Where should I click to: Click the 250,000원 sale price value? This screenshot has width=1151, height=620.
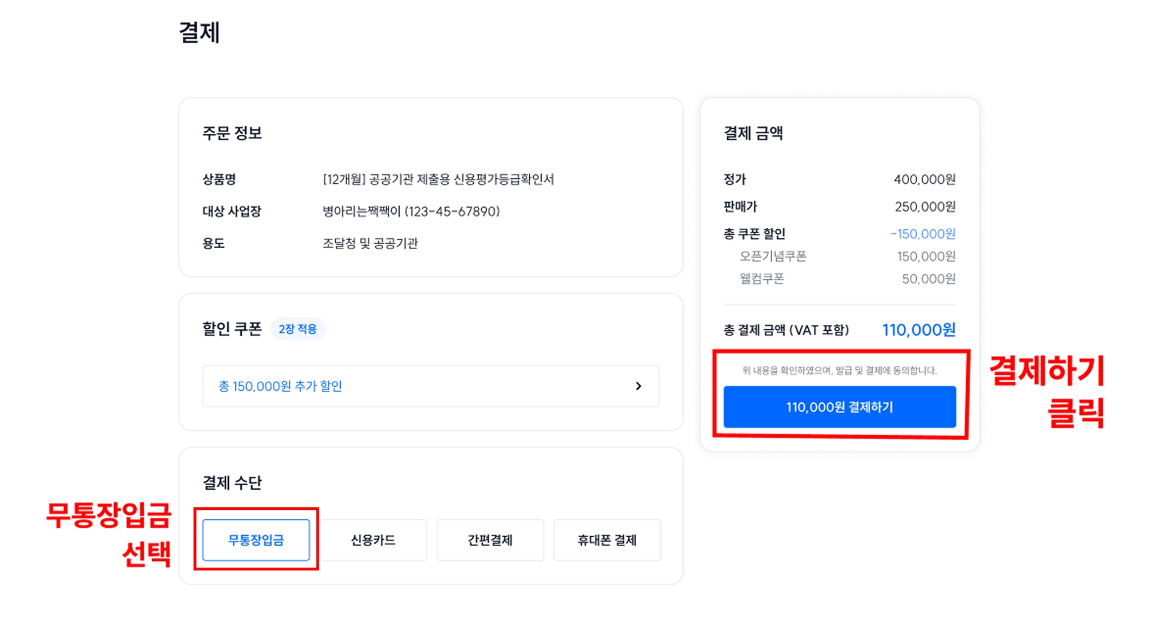[x=925, y=207]
